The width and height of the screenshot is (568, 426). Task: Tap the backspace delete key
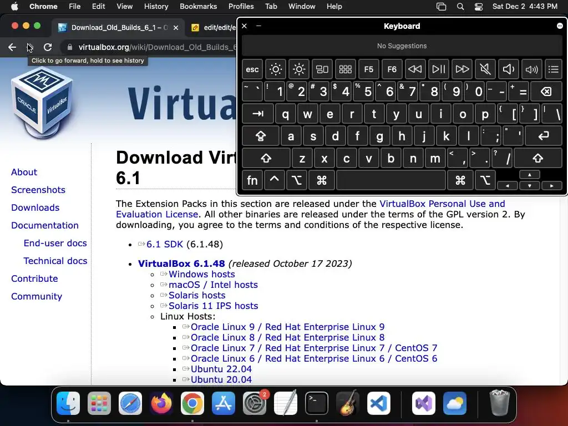point(546,92)
